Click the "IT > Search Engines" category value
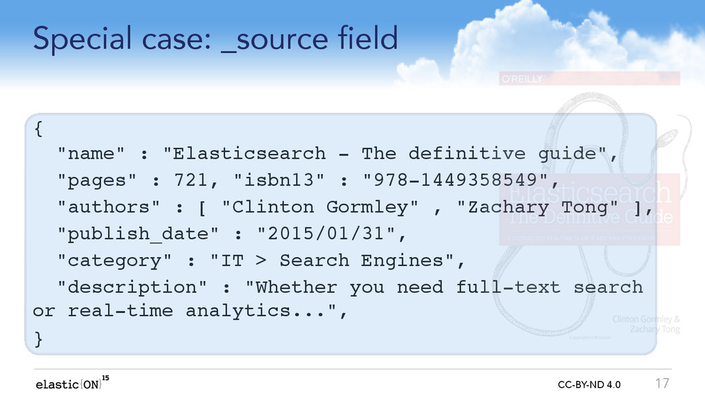The height and width of the screenshot is (396, 705). point(332,261)
